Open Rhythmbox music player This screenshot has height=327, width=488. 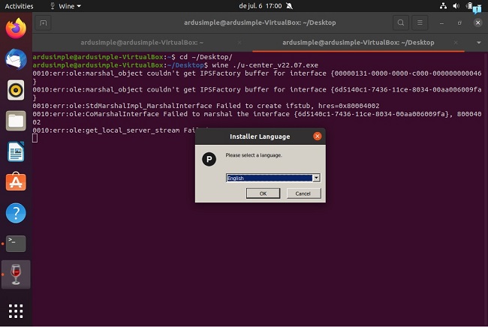point(16,90)
